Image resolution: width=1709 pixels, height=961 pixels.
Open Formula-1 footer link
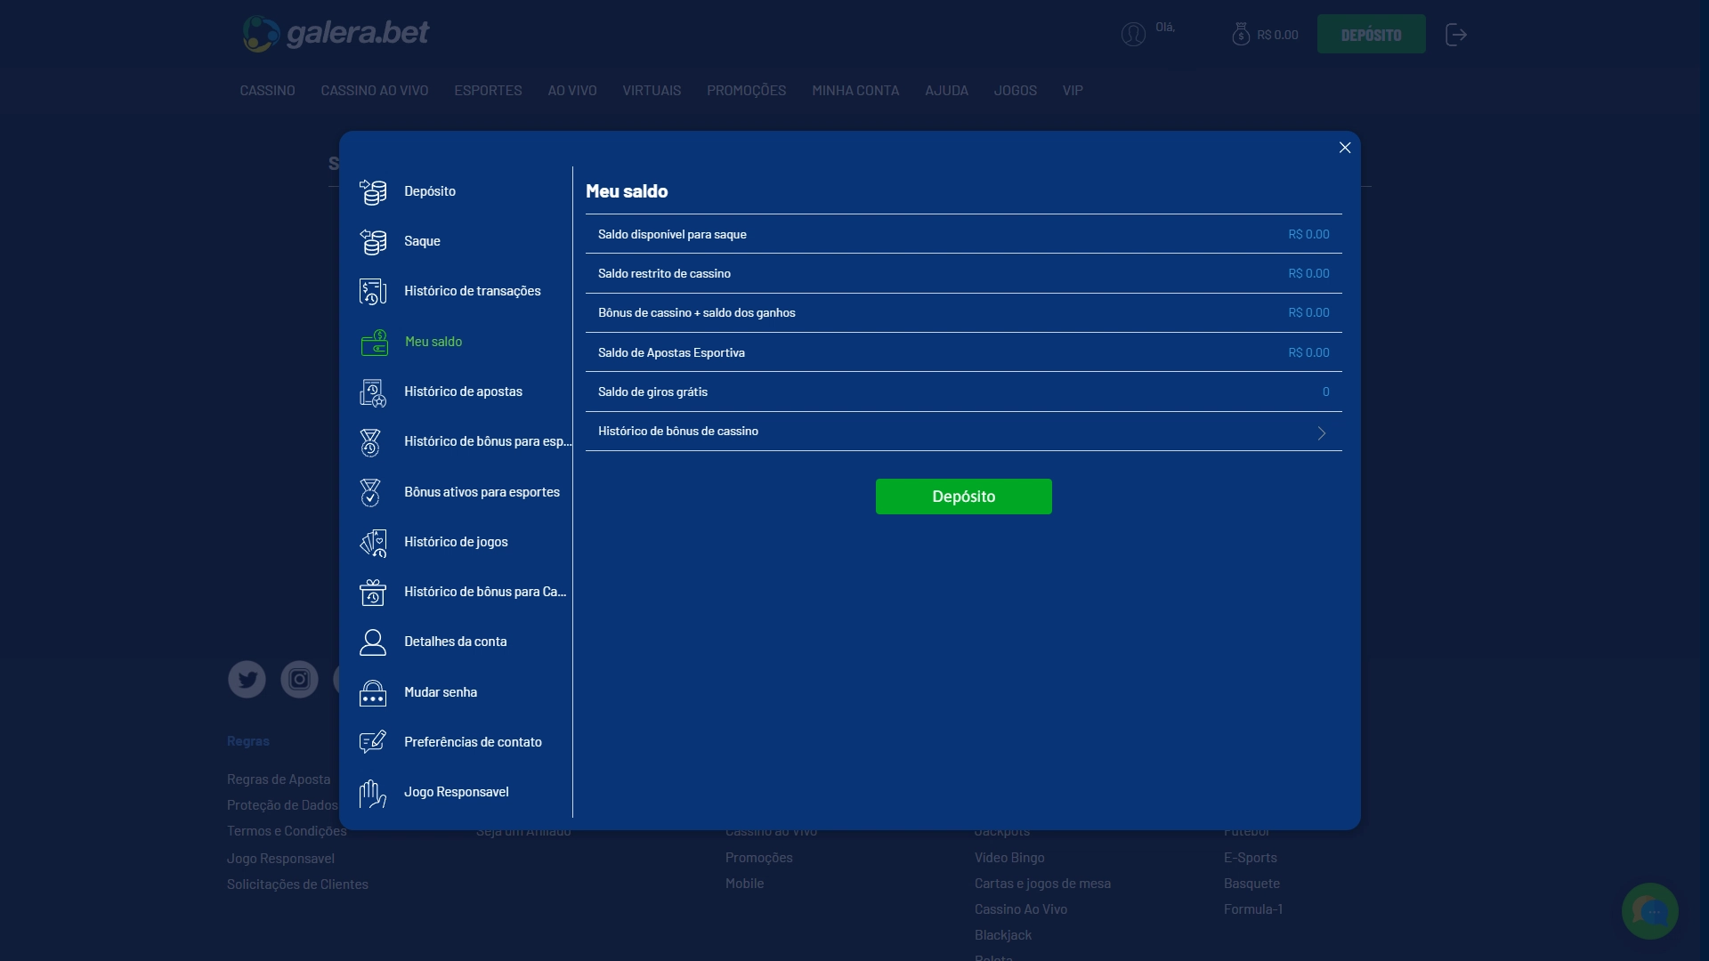click(x=1253, y=909)
